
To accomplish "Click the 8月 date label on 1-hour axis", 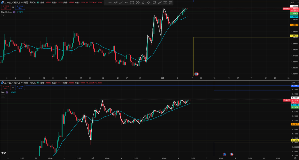I will point(93,158).
